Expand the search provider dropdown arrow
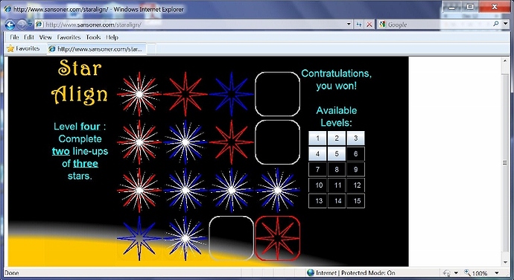Image resolution: width=514 pixels, height=280 pixels. point(506,24)
